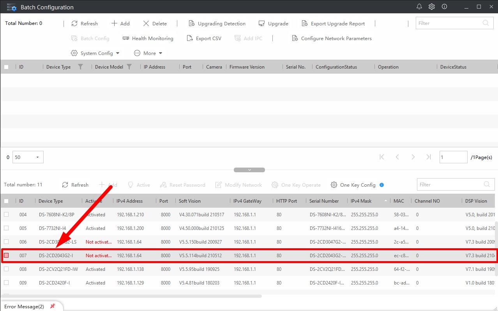Click the notification bell icon
498x311 pixels.
tap(419, 7)
